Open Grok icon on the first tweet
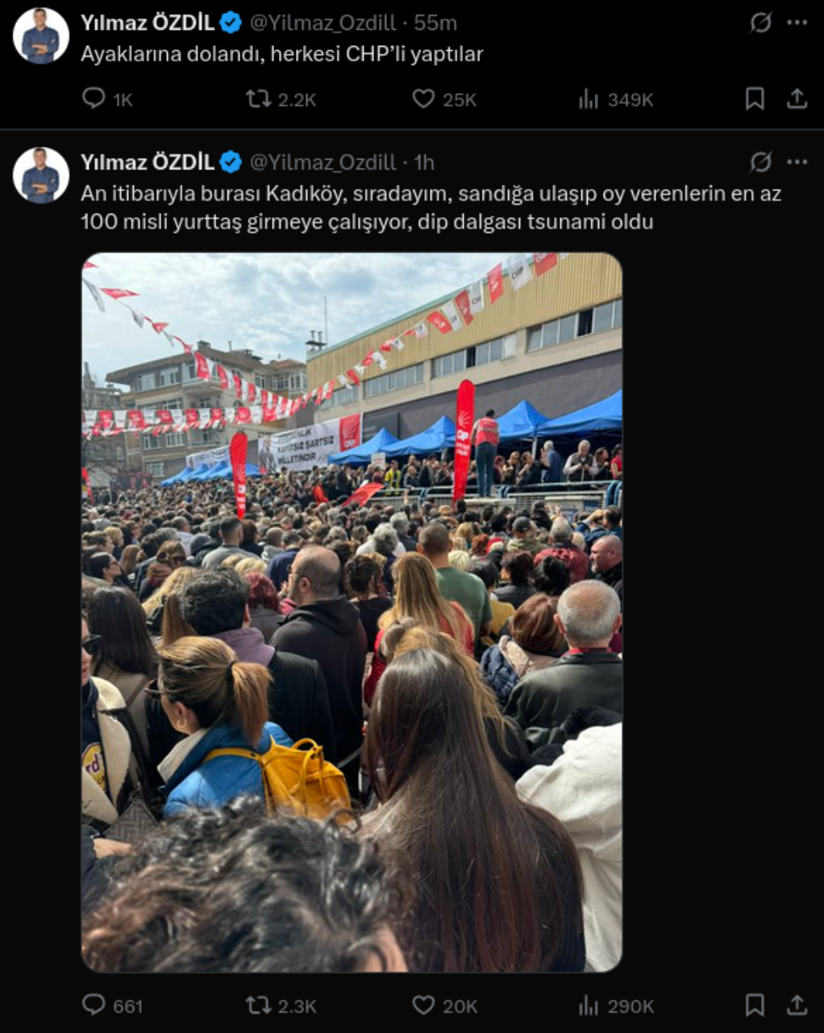824x1033 pixels. coord(760,23)
